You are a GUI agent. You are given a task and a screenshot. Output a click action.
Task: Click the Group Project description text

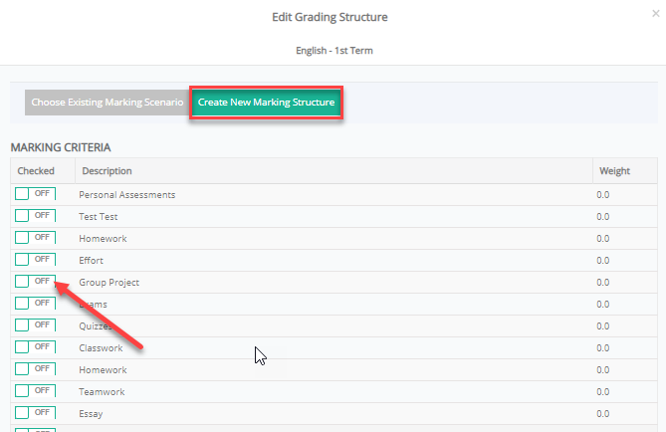pyautogui.click(x=110, y=283)
